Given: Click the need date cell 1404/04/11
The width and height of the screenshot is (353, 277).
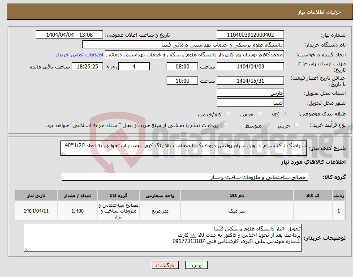Looking at the screenshot, I should coord(36,211).
